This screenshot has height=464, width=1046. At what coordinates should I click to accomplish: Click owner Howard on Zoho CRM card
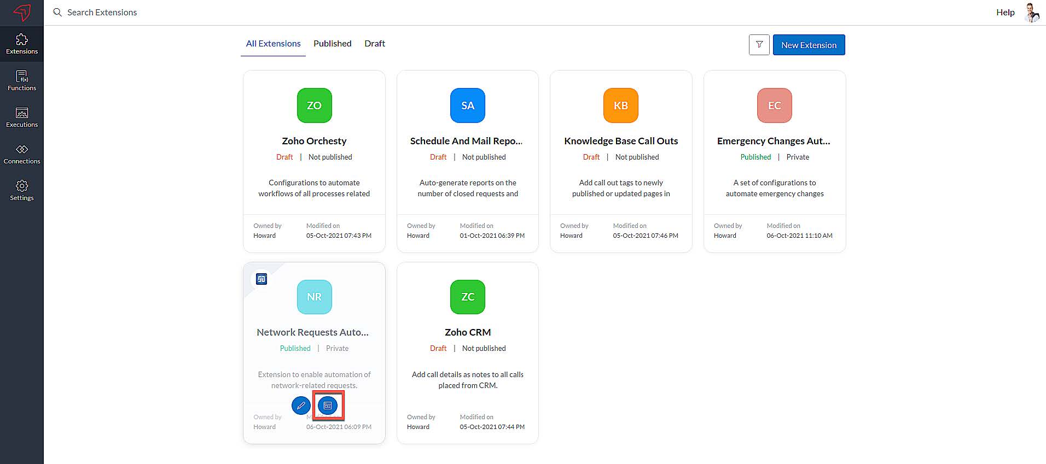(x=418, y=427)
